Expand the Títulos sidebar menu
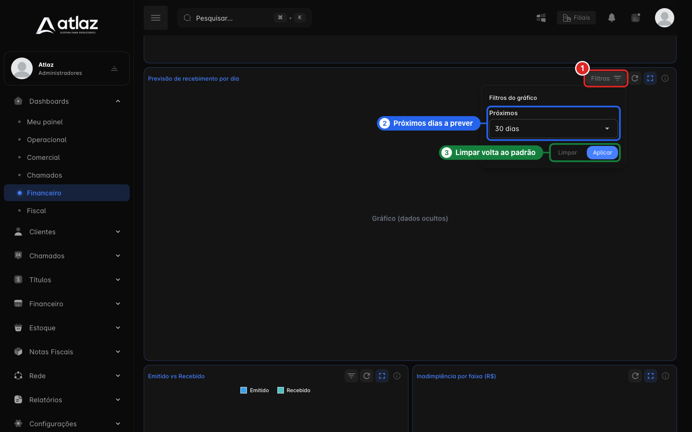 pyautogui.click(x=67, y=280)
